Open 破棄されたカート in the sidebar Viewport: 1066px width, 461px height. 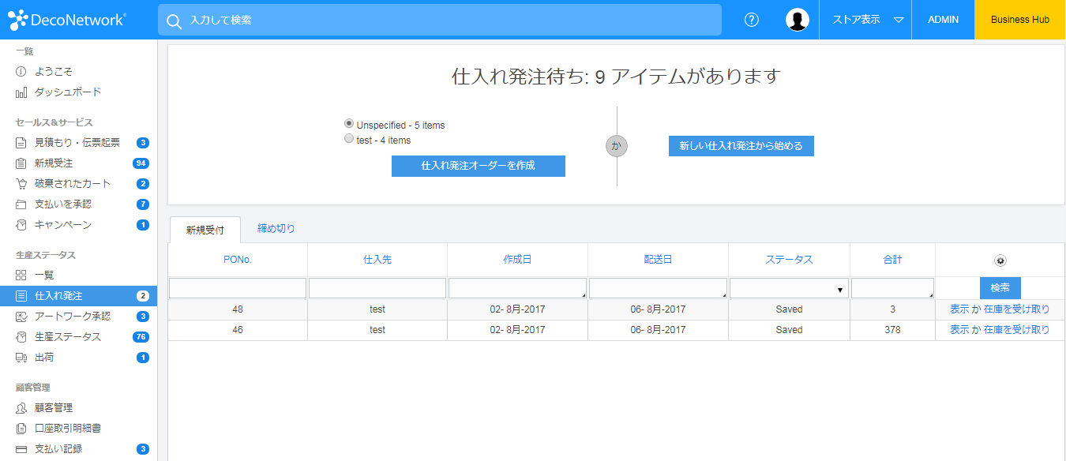click(x=72, y=184)
